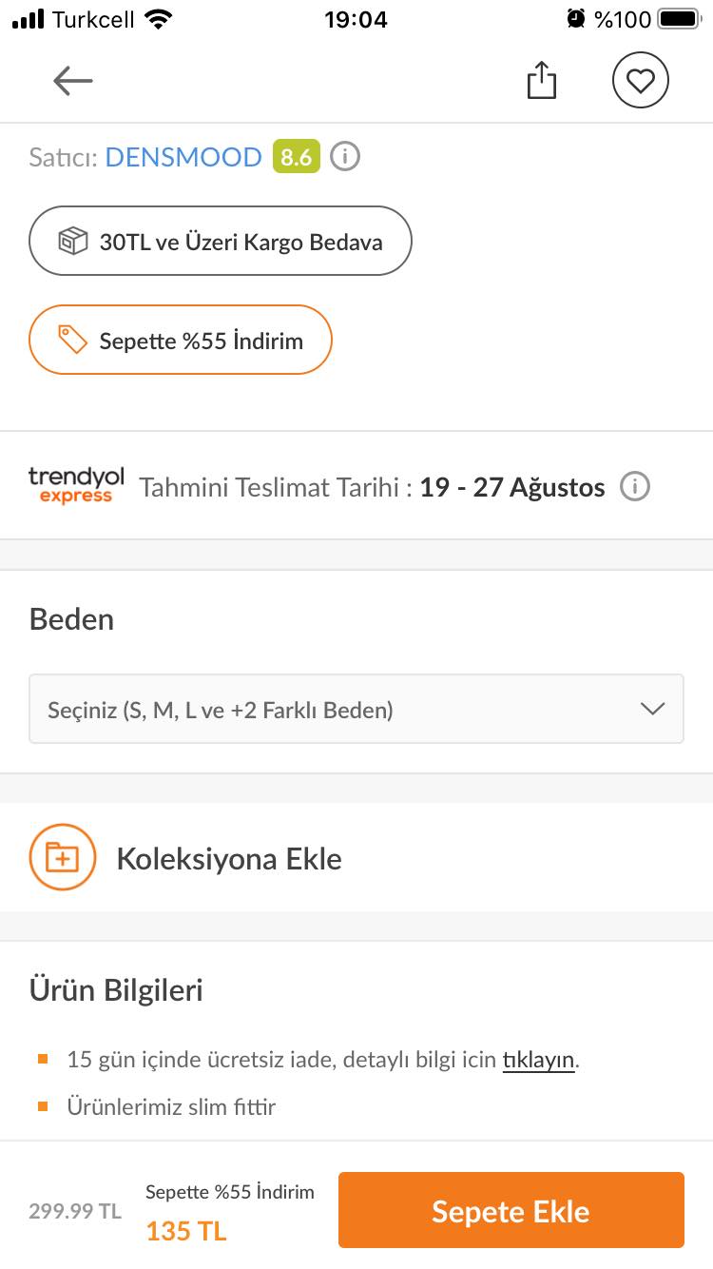Tap Sepette %55 İndirim badge
The image size is (713, 1269).
181,340
